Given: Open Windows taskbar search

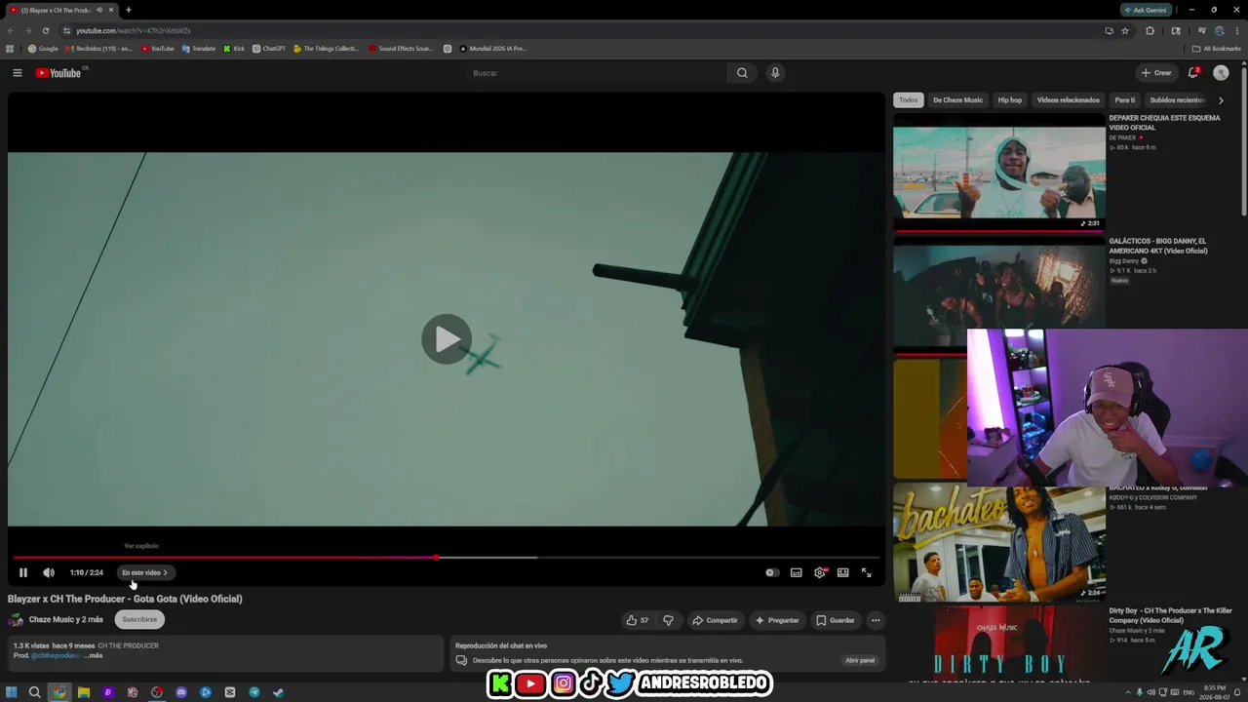Looking at the screenshot, I should (x=35, y=692).
